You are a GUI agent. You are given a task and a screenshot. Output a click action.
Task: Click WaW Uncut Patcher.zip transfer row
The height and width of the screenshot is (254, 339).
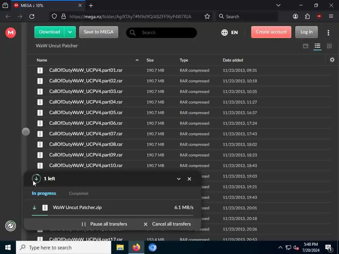pos(113,208)
